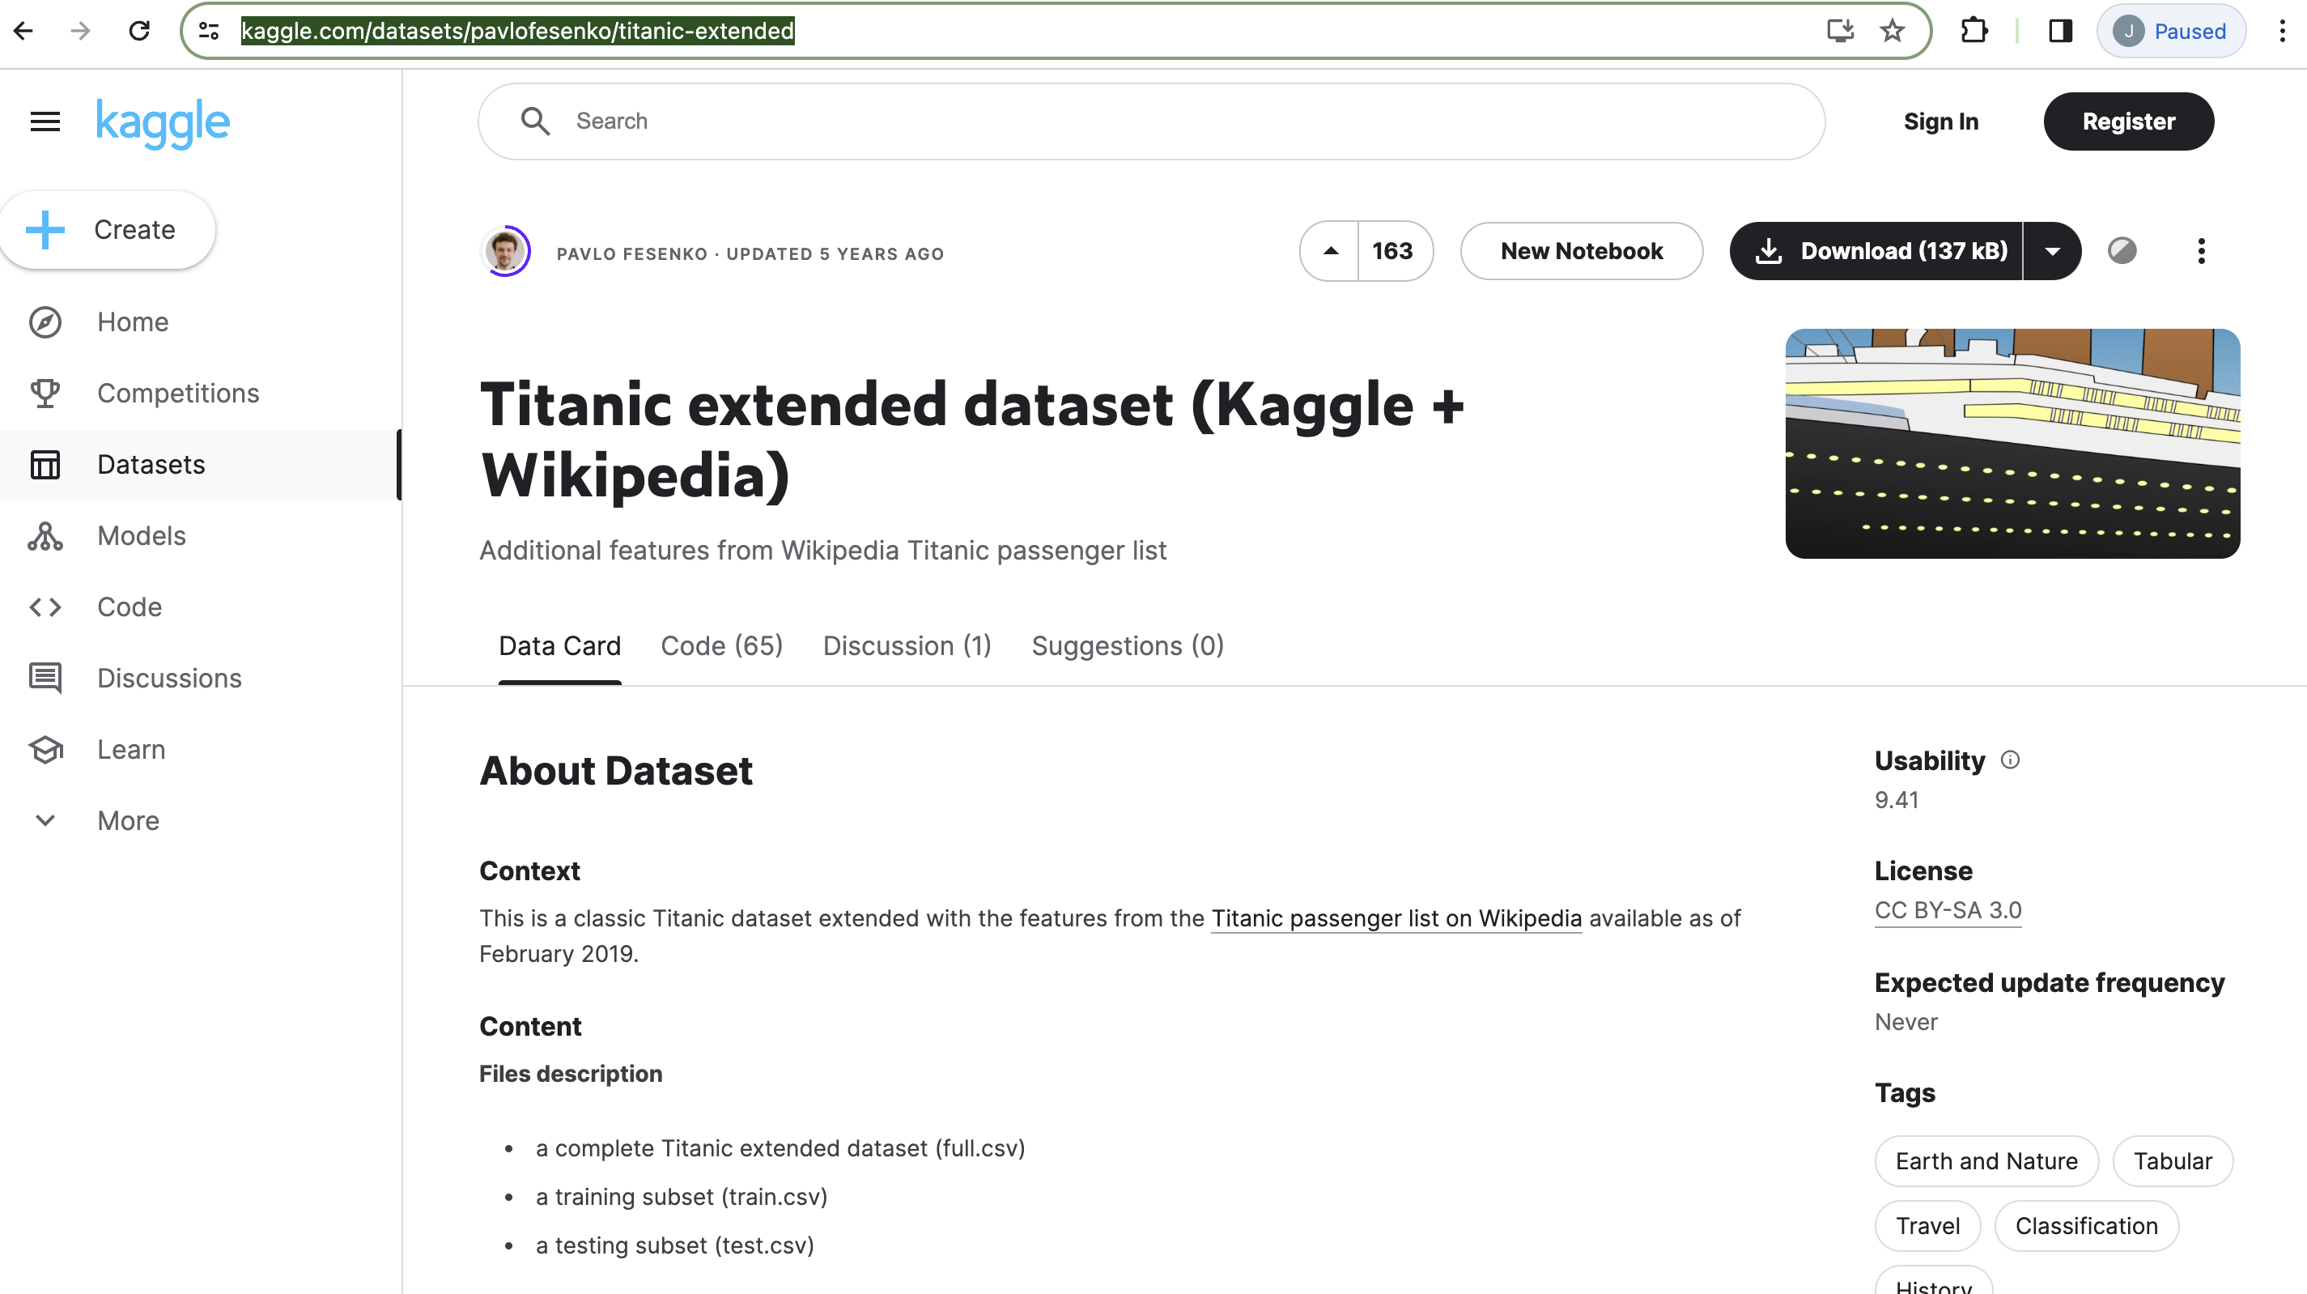
Task: Open the dataset three-dot options menu
Action: [x=2201, y=251]
